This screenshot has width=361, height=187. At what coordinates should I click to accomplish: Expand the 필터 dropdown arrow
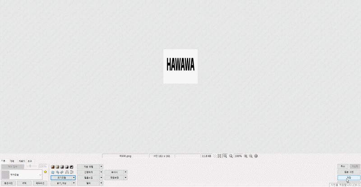[102, 183]
